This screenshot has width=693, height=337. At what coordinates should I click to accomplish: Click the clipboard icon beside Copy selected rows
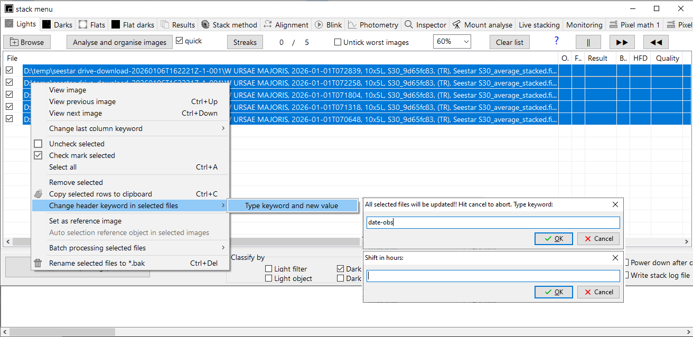pos(38,194)
